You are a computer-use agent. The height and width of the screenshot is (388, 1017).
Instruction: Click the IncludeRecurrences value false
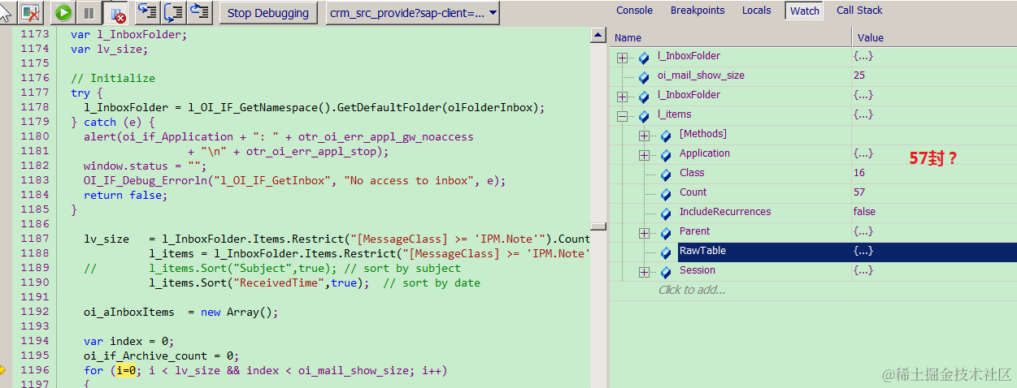point(865,212)
